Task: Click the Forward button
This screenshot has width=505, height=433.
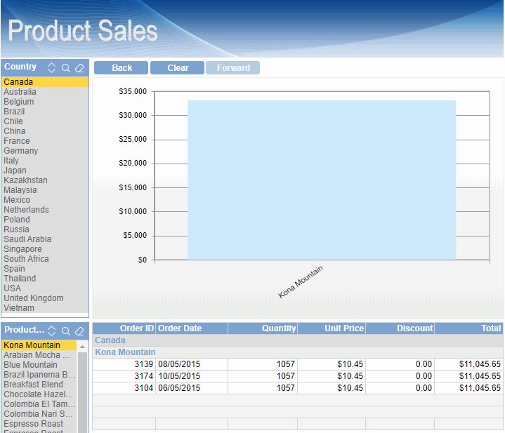Action: click(233, 68)
